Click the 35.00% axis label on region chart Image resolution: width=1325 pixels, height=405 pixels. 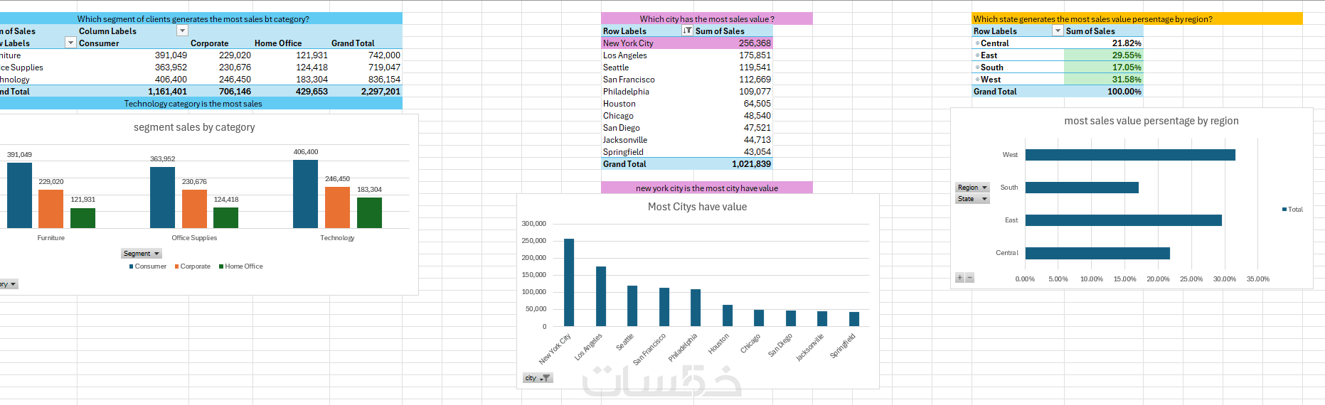pos(1257,279)
